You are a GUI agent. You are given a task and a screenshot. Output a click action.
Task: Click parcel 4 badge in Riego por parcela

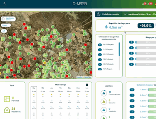pyautogui.click(x=131, y=64)
